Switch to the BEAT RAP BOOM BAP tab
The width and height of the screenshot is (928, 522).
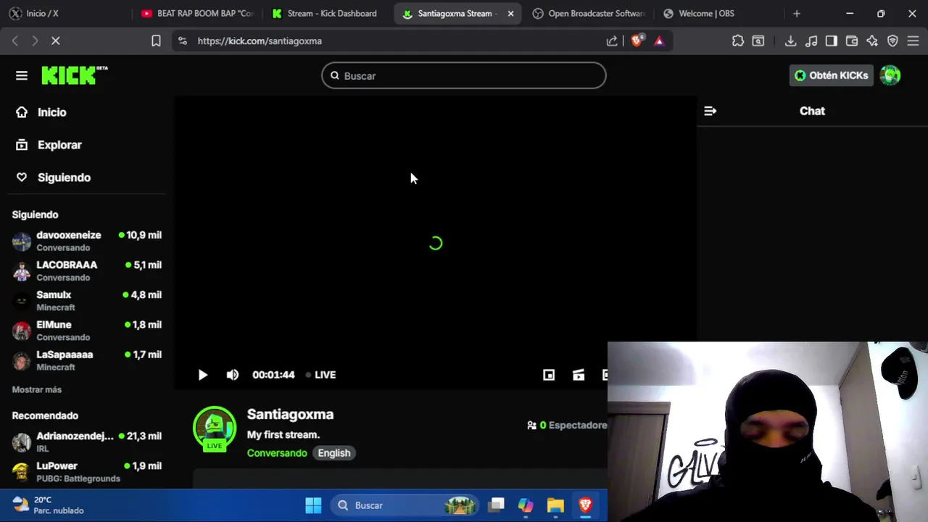197,13
